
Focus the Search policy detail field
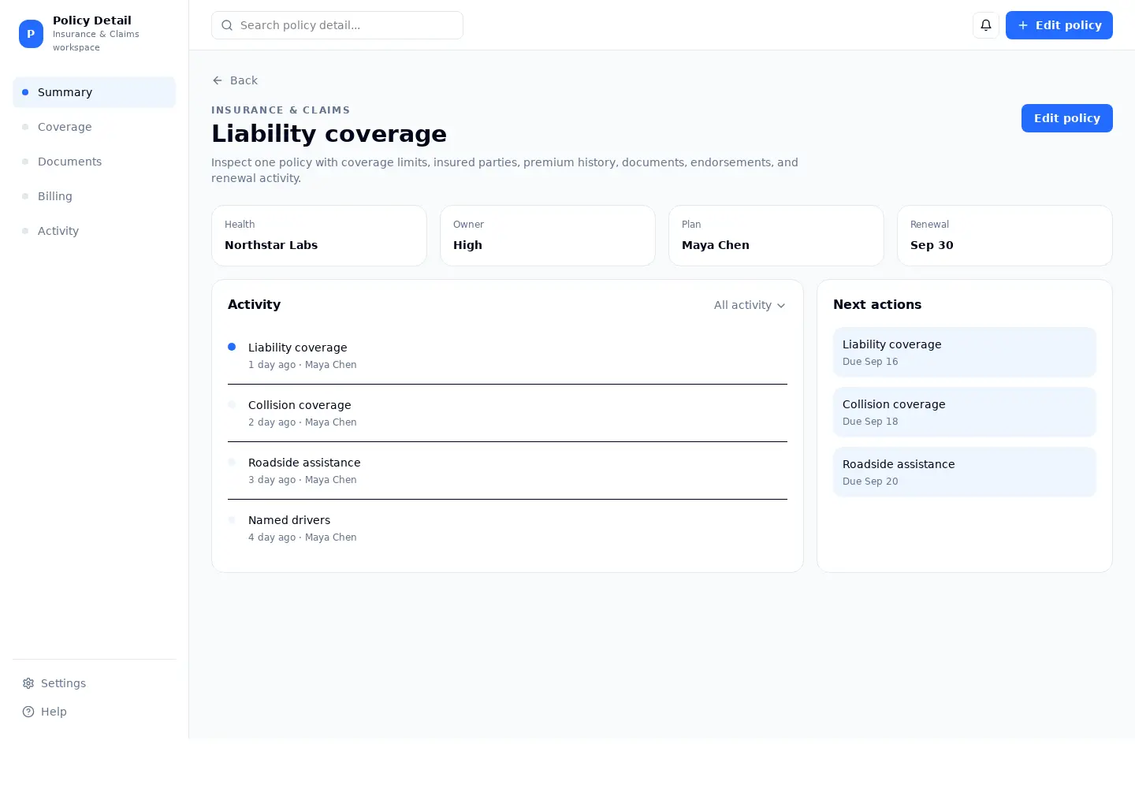pos(337,25)
